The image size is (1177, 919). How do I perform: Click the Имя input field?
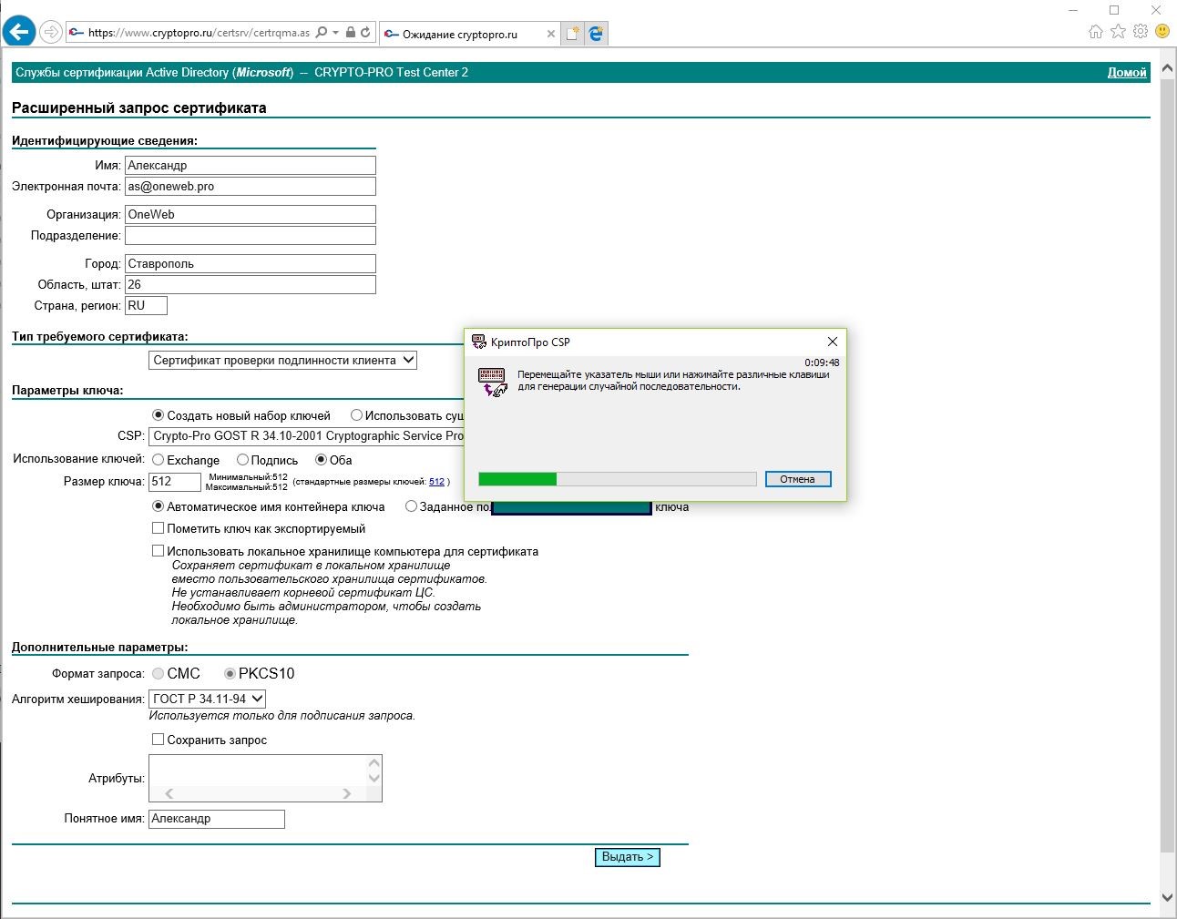pyautogui.click(x=251, y=165)
